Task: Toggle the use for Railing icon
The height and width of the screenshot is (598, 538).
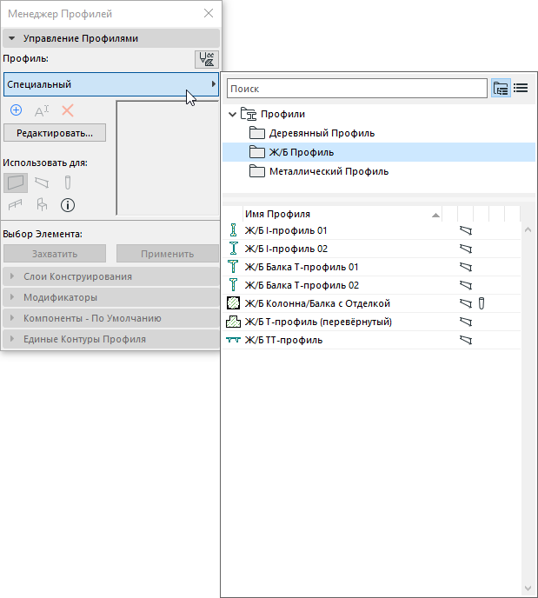Action: click(16, 205)
